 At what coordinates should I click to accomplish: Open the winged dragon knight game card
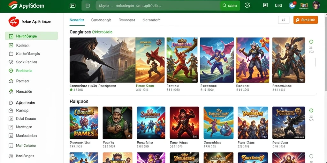(217, 60)
